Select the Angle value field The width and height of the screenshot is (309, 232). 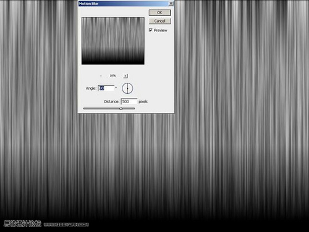click(106, 88)
